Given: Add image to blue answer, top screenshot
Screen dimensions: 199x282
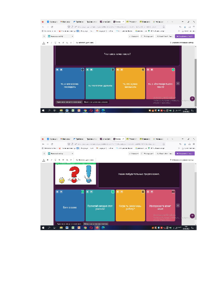Looking at the screenshot, I should tap(61, 70).
